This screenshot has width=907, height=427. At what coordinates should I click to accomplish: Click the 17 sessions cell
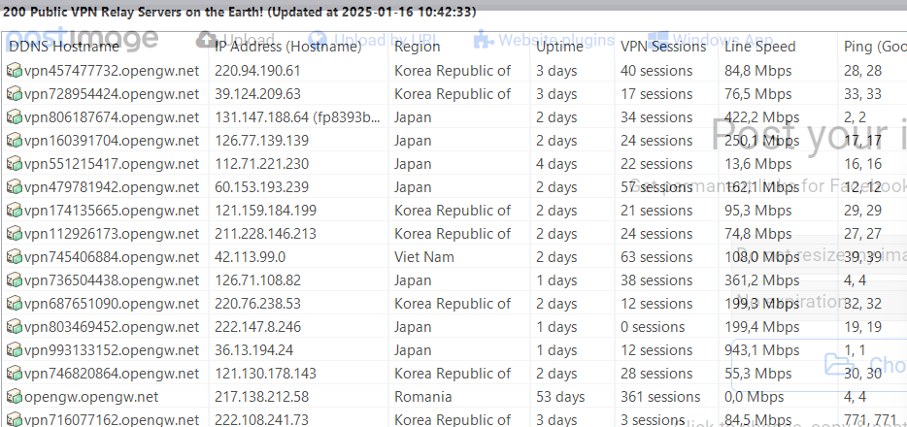pos(656,94)
